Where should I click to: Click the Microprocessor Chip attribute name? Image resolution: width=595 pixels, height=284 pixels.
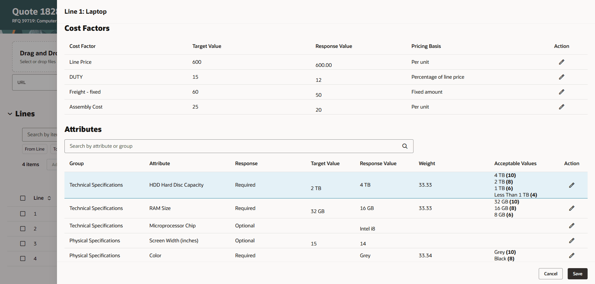click(x=172, y=226)
